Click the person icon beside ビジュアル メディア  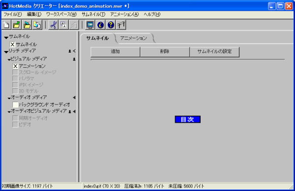point(74,59)
